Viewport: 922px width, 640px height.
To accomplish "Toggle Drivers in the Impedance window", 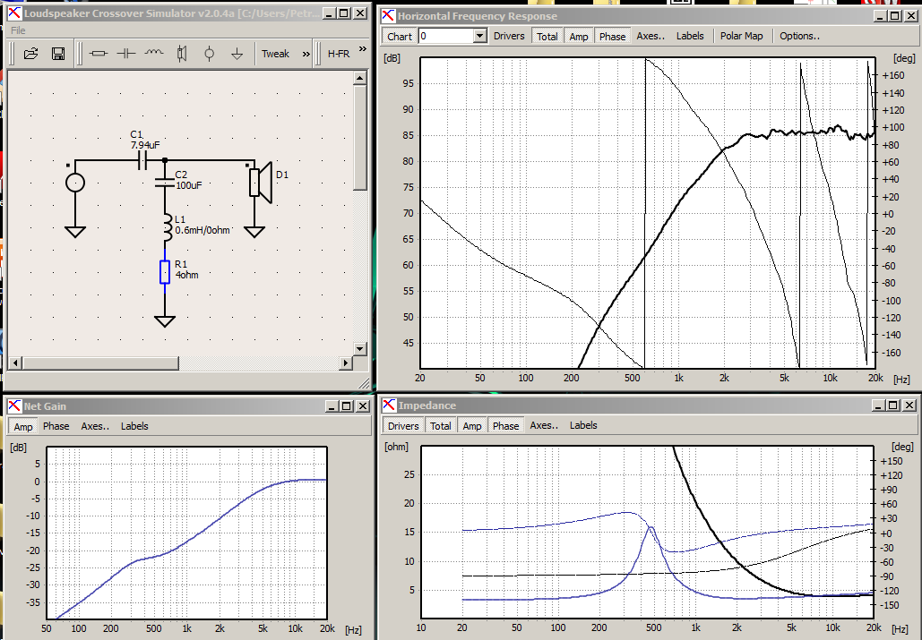I will click(403, 426).
